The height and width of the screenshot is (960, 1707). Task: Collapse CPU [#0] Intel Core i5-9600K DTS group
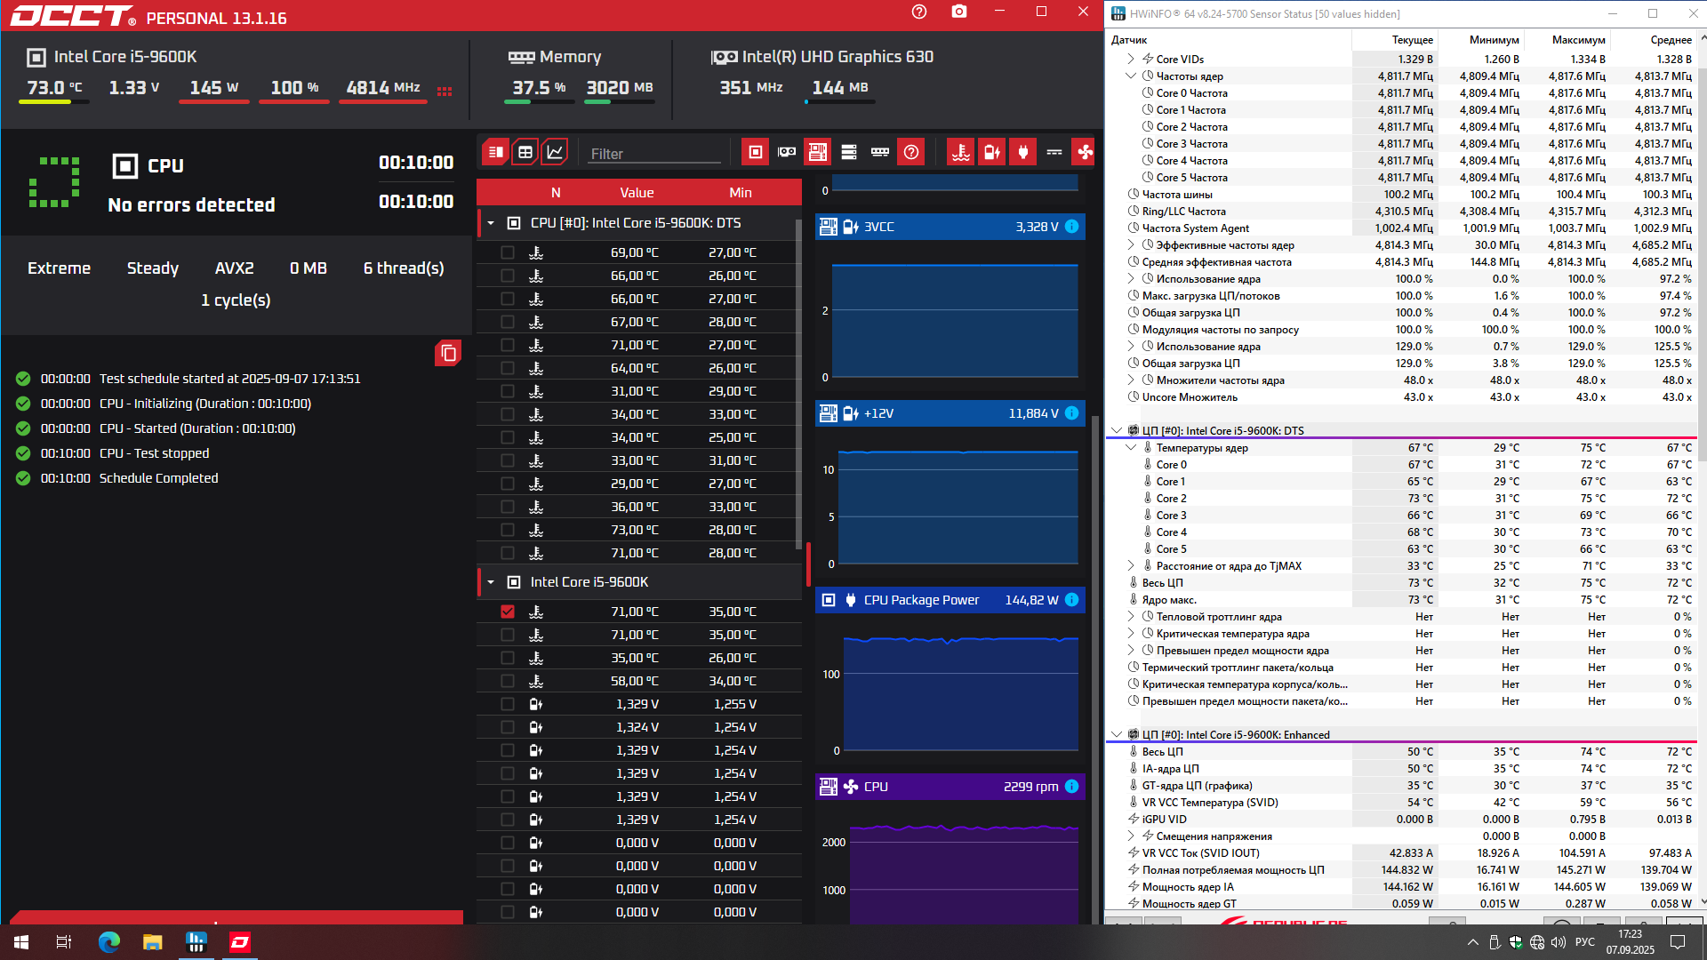491,223
